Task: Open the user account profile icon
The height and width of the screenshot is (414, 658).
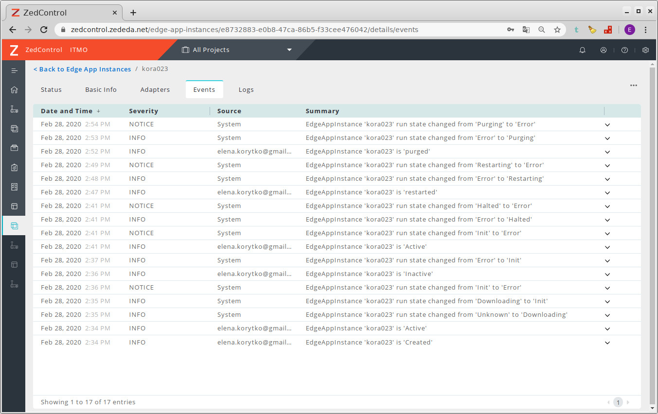Action: coord(604,50)
